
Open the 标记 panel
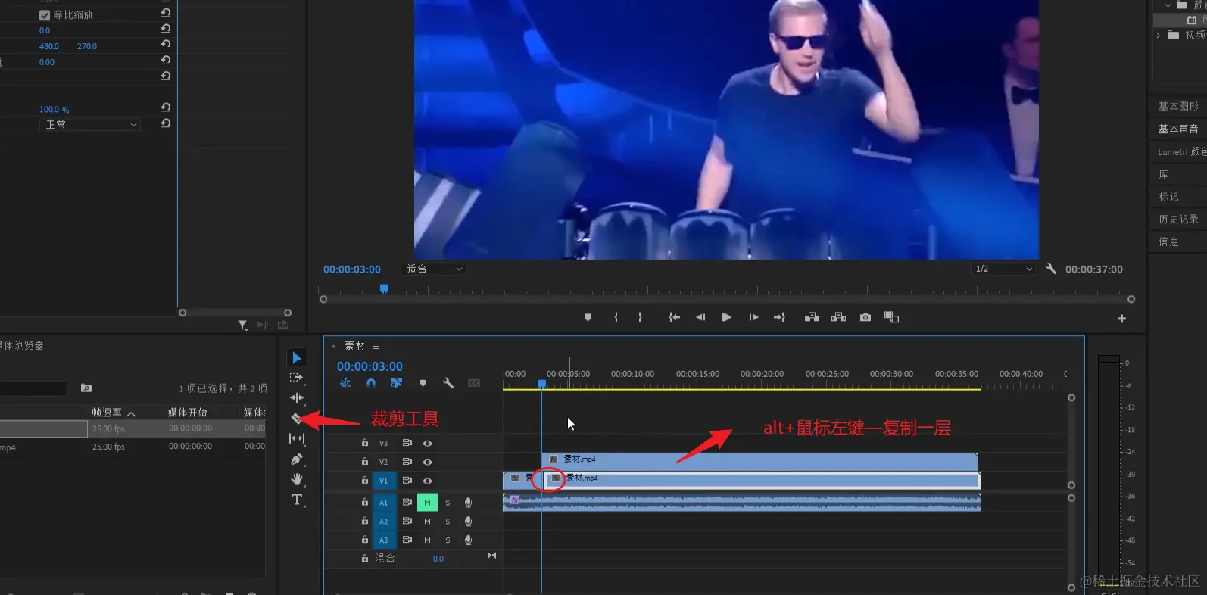[x=1168, y=197]
